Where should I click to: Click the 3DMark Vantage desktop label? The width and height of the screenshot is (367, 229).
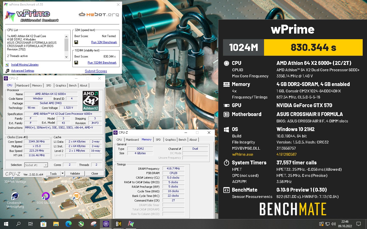[15, 182]
